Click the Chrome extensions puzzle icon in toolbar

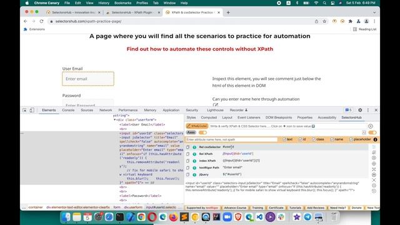point(350,21)
